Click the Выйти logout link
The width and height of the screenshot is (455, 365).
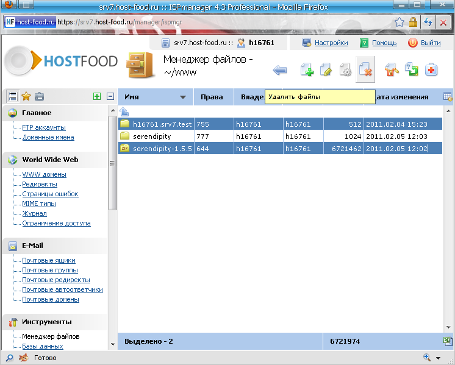pos(430,43)
